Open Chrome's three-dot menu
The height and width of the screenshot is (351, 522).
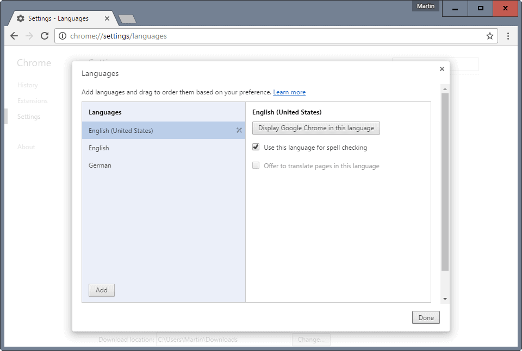coord(508,36)
